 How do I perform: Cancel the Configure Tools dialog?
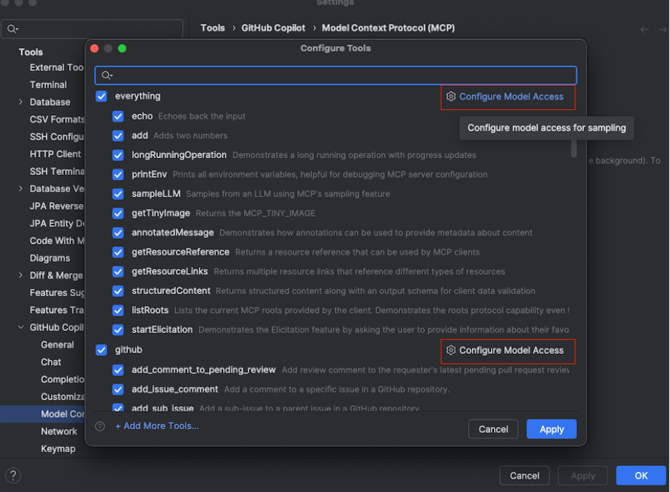[493, 429]
